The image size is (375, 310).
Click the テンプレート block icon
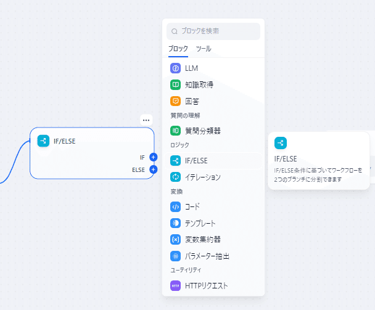tap(175, 223)
